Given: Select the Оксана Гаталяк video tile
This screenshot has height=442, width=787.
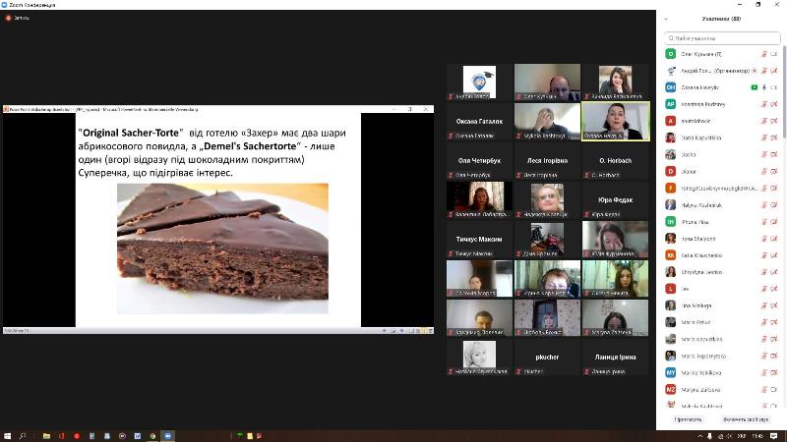Looking at the screenshot, I should coord(479,121).
